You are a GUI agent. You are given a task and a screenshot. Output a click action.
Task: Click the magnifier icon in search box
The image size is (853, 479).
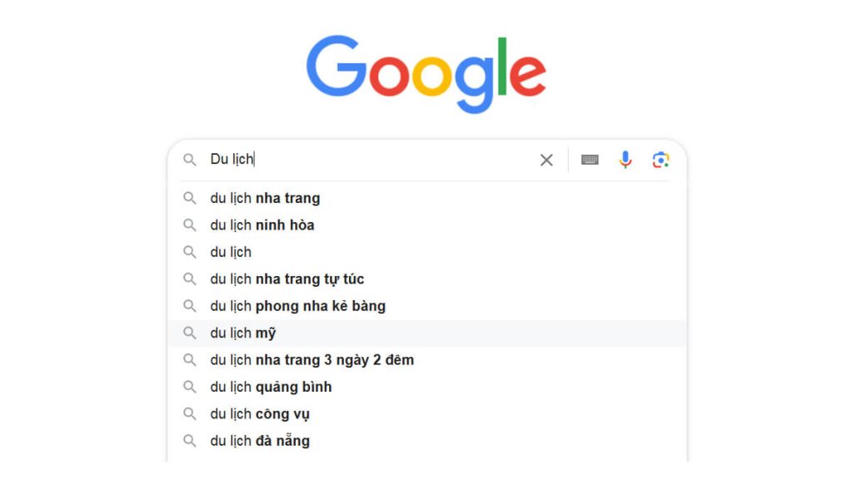click(x=190, y=160)
